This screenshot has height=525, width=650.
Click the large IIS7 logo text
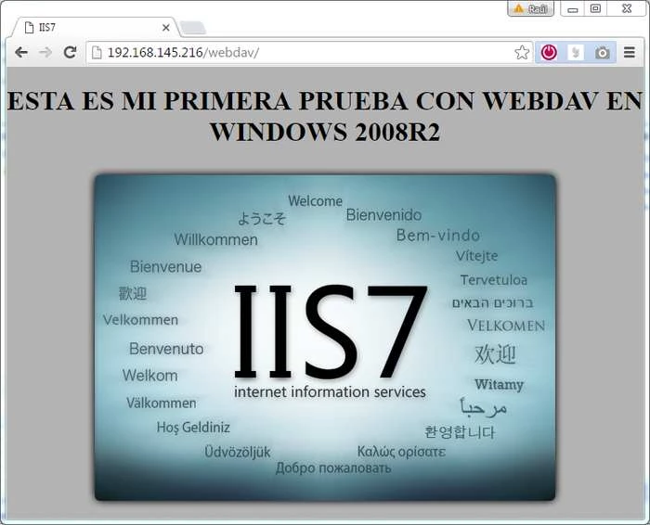click(331, 332)
